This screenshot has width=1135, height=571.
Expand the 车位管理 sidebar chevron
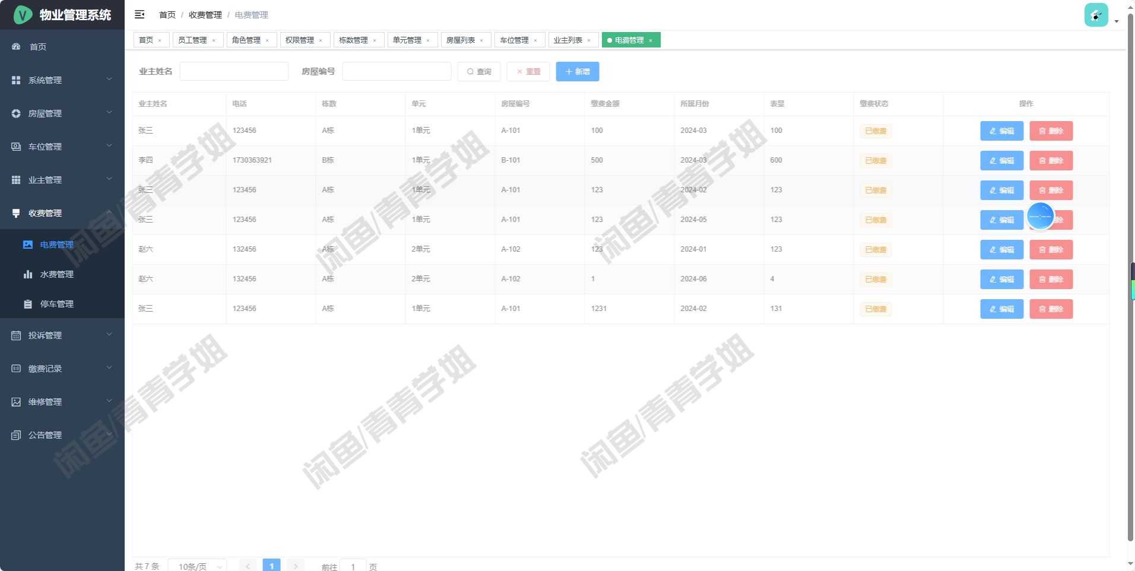click(109, 145)
